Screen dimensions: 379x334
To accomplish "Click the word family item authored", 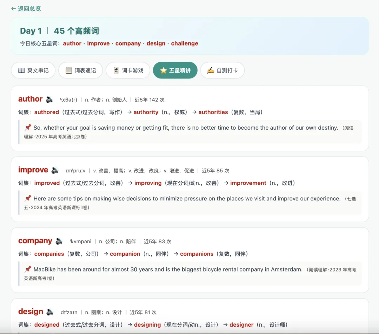I will click(x=47, y=112).
